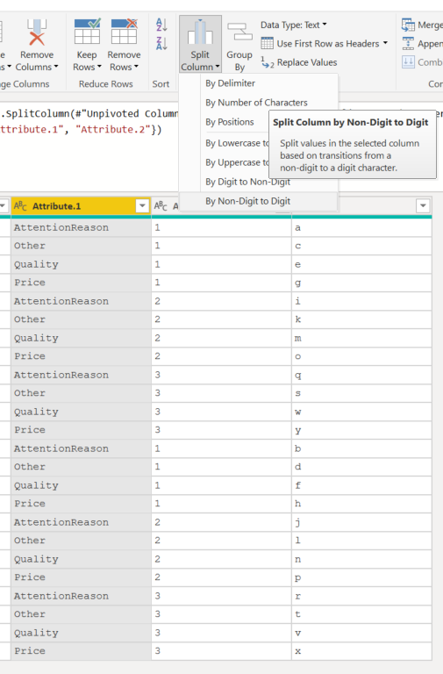
Task: Select cell with value 'q'
Action: tap(361, 375)
